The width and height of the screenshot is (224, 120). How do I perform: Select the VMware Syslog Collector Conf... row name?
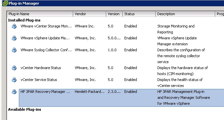point(46,50)
